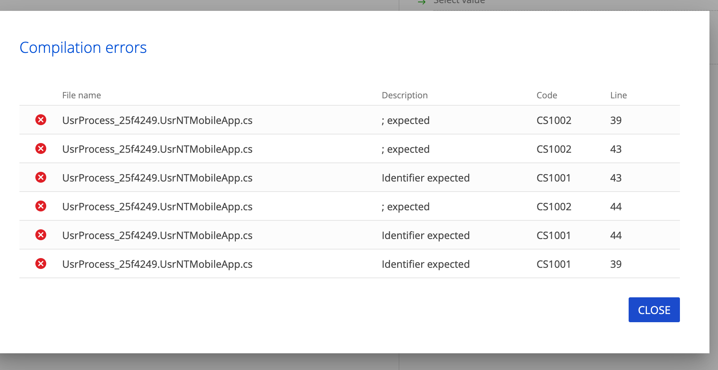Click '; expected' description in second row
Screen dimensions: 718x370
coord(406,149)
